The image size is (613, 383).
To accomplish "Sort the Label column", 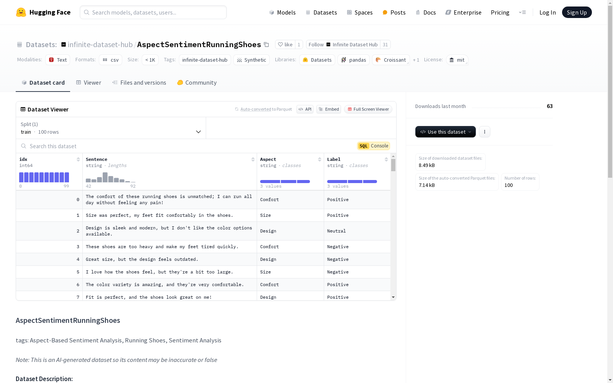I will 386,159.
